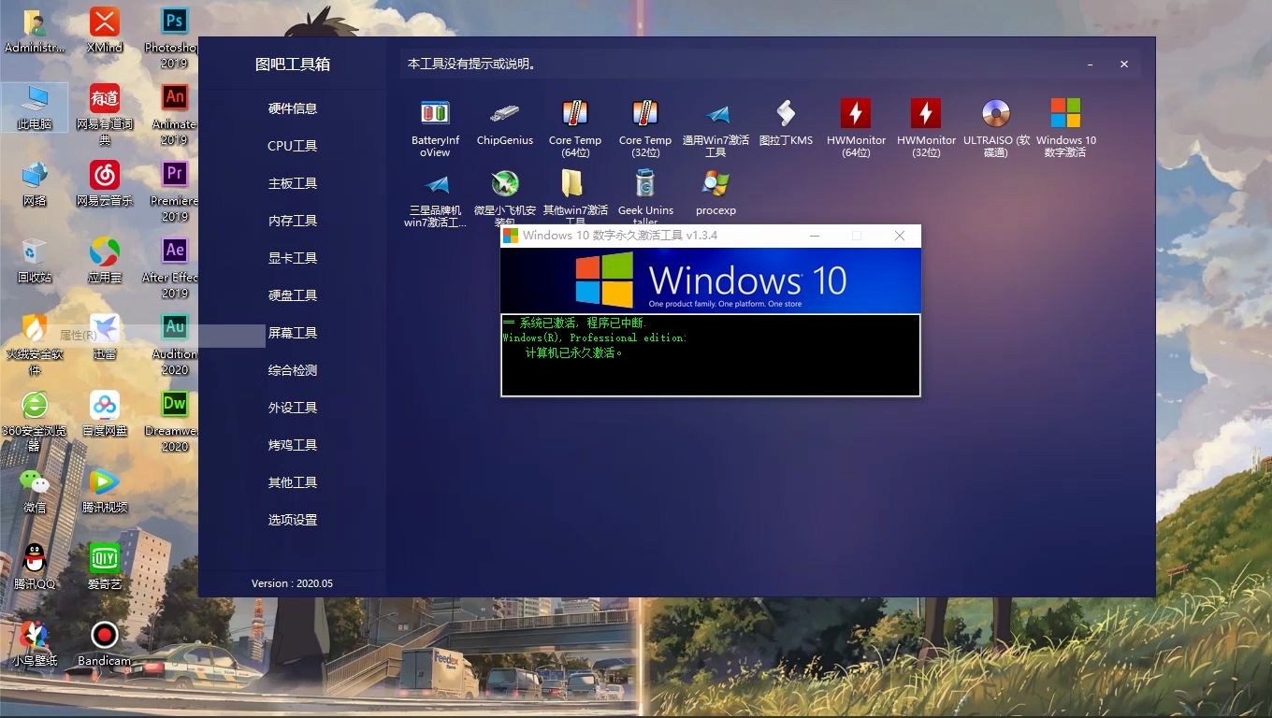1272x718 pixels.
Task: Select 硬件信息 in the sidebar
Action: [293, 108]
